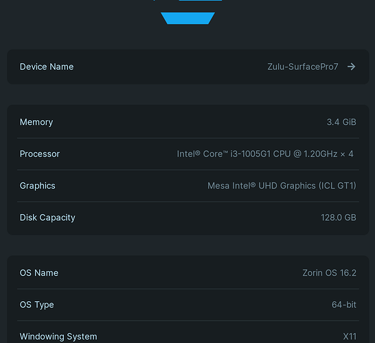The image size is (375, 343).
Task: Click the OS Type row label
Action: [x=37, y=305]
